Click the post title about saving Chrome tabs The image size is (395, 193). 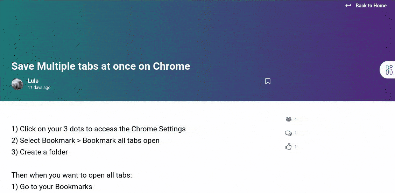101,66
